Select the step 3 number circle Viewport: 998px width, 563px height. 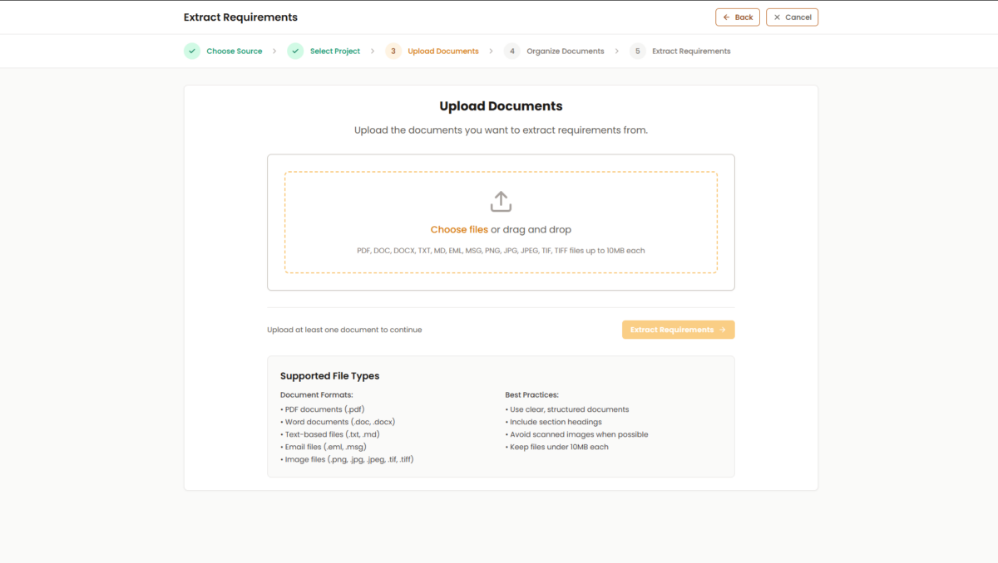tap(393, 51)
